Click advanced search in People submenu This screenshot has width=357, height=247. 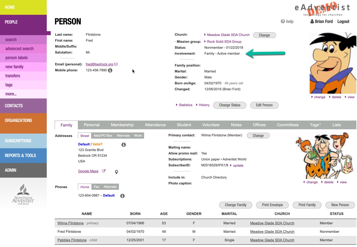(23, 49)
